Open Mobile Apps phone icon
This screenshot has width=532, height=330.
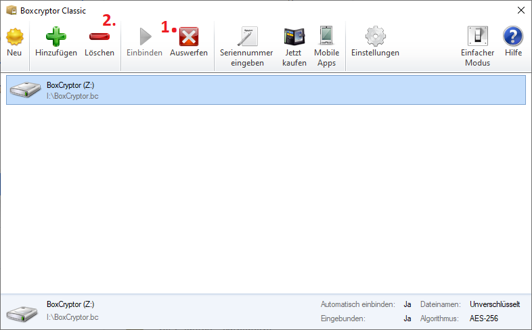pyautogui.click(x=326, y=36)
